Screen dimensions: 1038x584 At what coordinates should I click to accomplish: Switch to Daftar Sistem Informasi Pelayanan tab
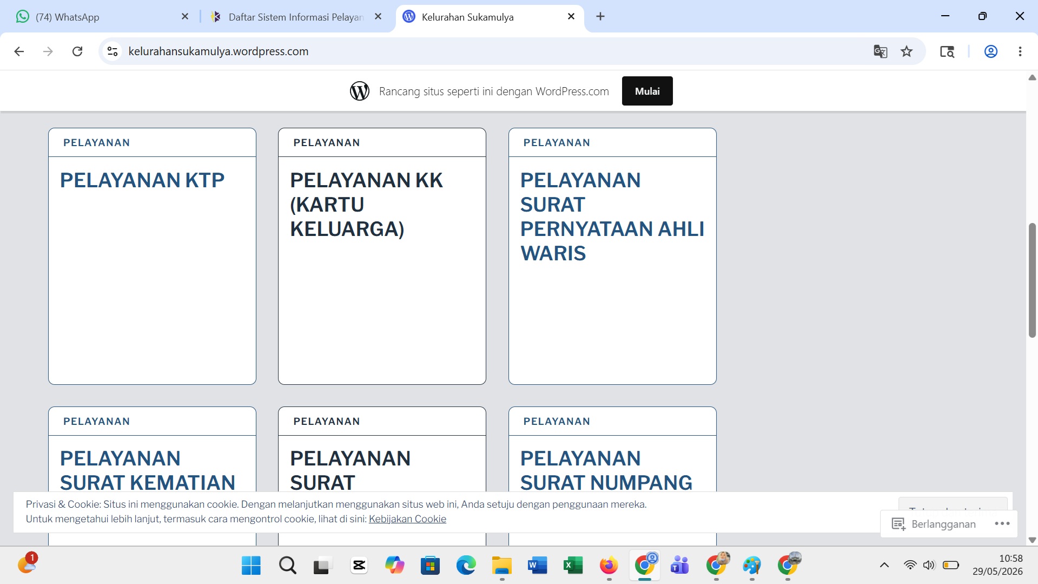(296, 17)
